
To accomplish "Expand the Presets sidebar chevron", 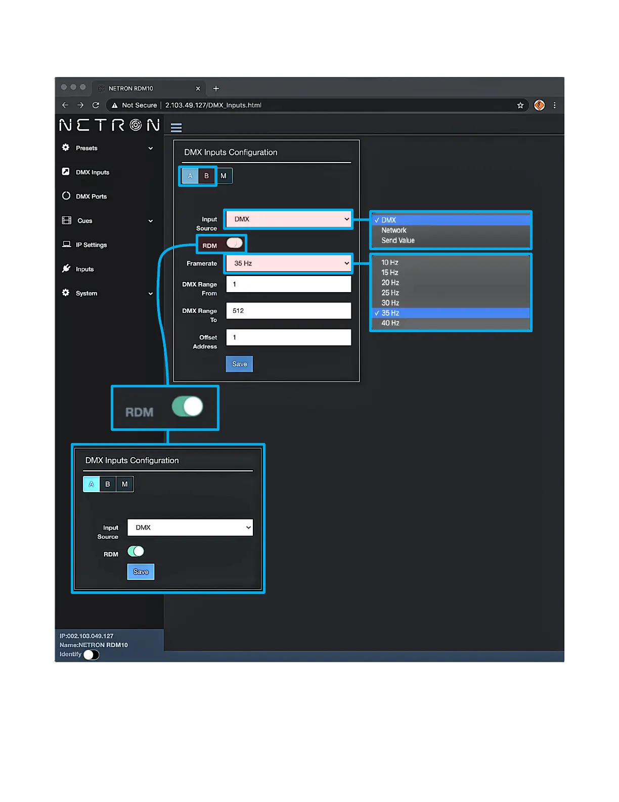I will [x=150, y=148].
